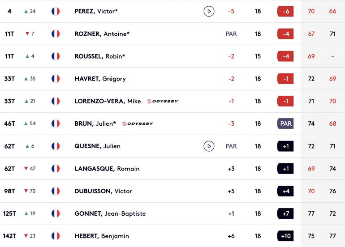This screenshot has height=247, width=345.
Task: Click Odyssey logo beside Julien Brun
Action: click(x=138, y=123)
